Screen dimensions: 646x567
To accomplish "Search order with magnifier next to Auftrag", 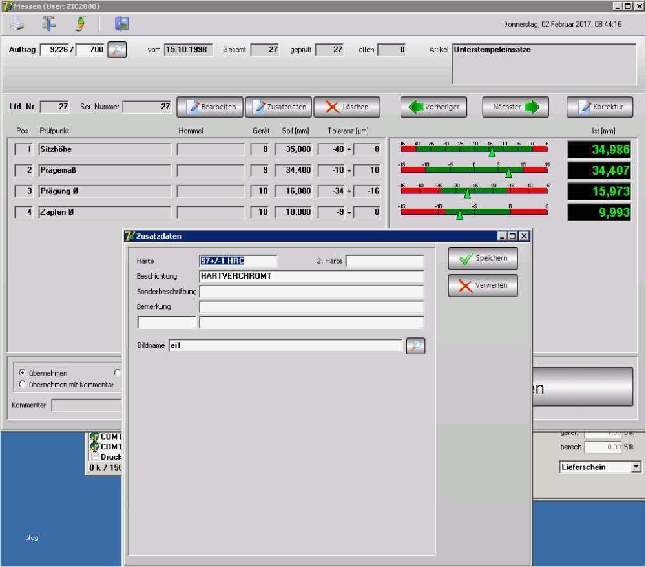I will tap(117, 50).
